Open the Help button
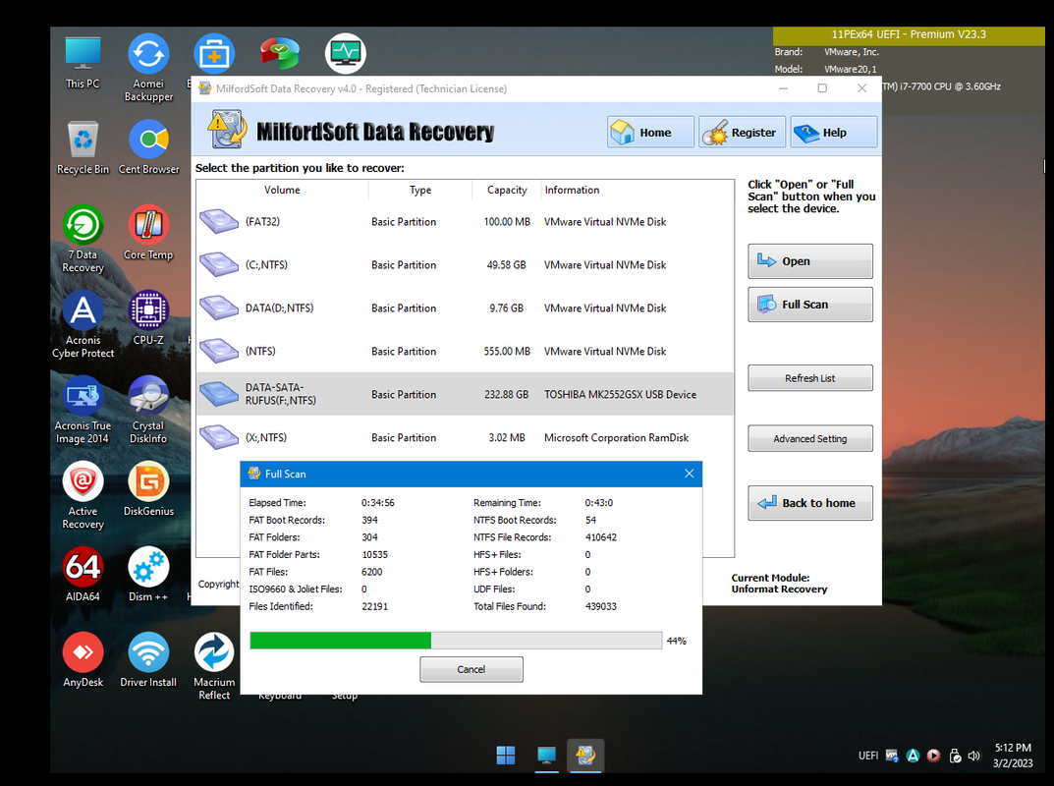Screen dimensions: 1054x786 point(834,132)
